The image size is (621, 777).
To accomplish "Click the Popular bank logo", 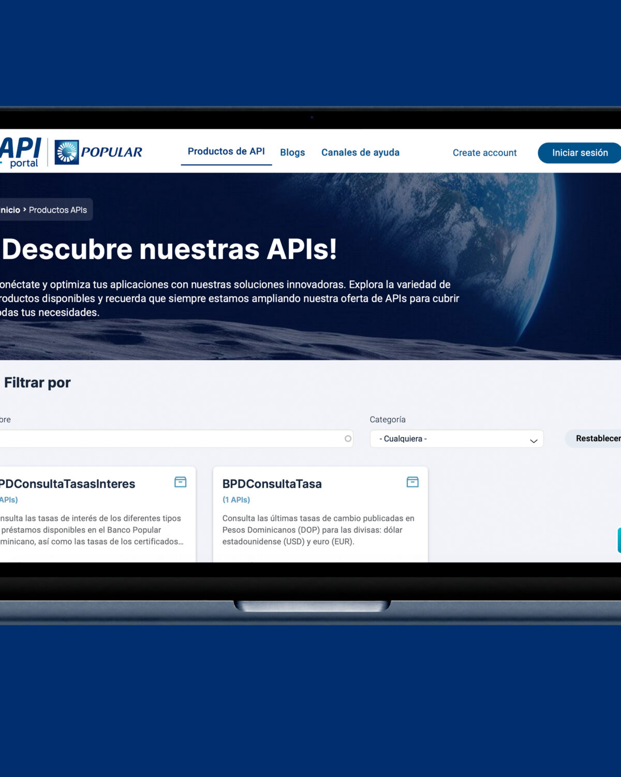I will pos(98,152).
